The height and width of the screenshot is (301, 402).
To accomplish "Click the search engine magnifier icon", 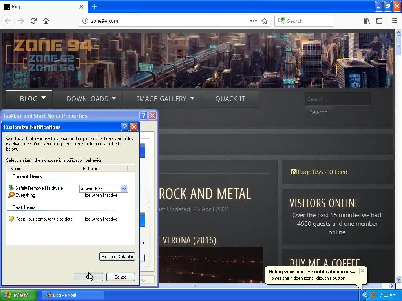I will click(281, 20).
